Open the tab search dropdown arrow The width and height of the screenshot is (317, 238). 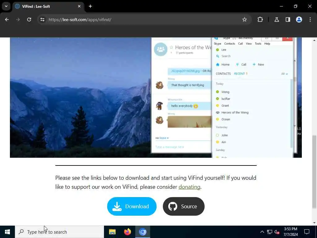[x=6, y=6]
